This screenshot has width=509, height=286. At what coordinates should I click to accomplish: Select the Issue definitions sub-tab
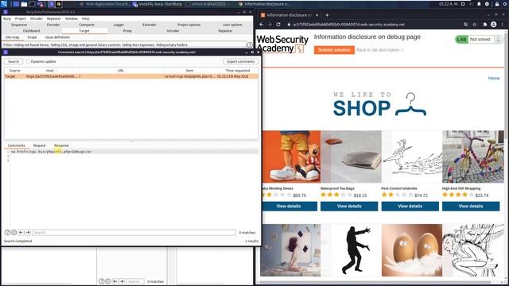[x=57, y=37]
